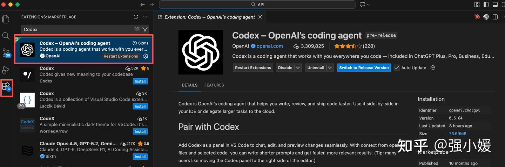Screen dimensions: 505x167
Task: Click the curly braces Codex icon by Laczik Dávid
Action: [x=27, y=100]
